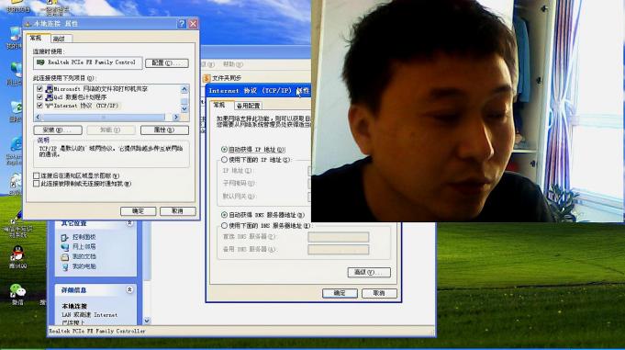The image size is (625, 350).
Task: Click the My Documents icon in Other Places
Action: pos(65,256)
